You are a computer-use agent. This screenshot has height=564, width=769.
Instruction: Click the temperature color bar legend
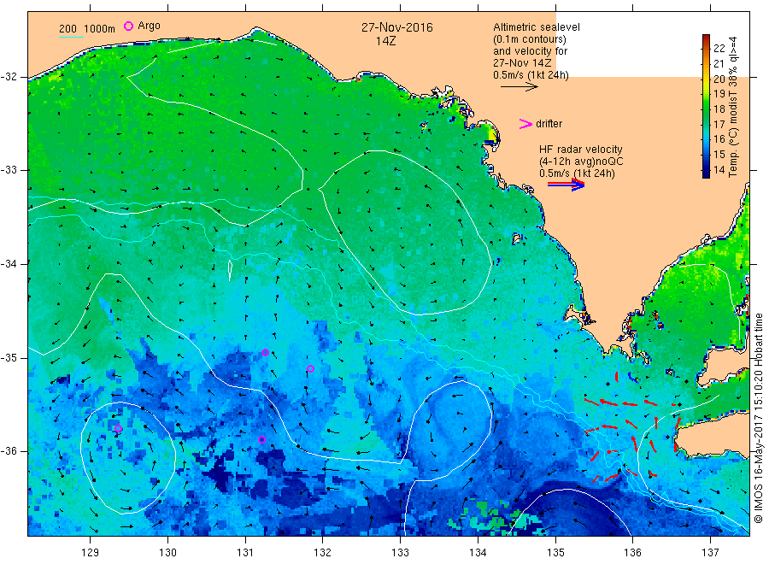(707, 106)
